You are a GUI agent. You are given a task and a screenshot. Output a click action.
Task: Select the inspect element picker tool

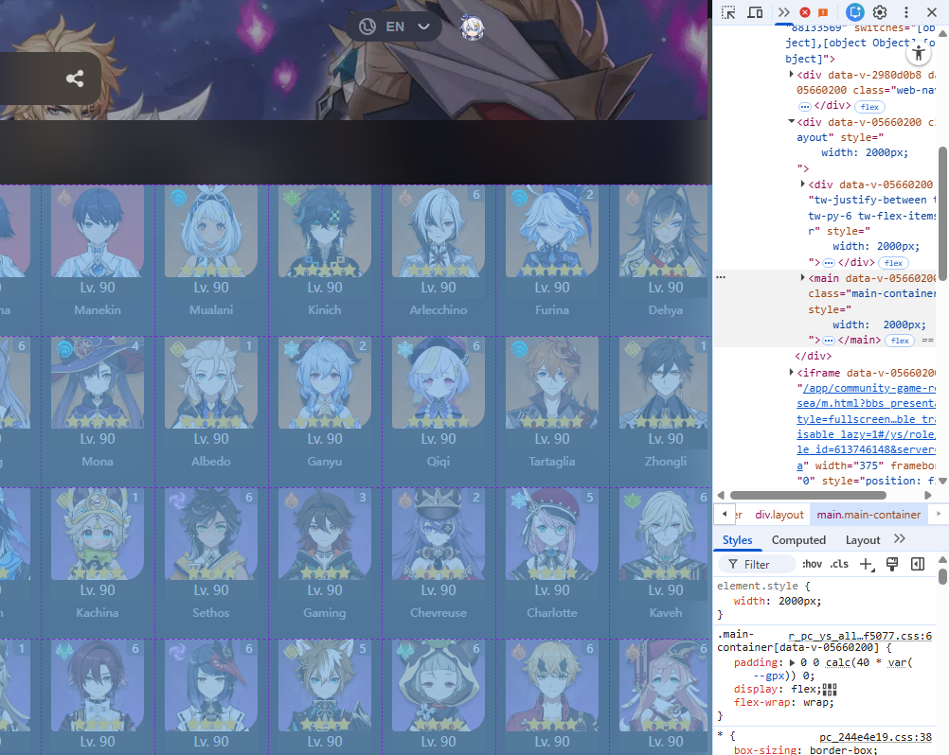coord(728,12)
